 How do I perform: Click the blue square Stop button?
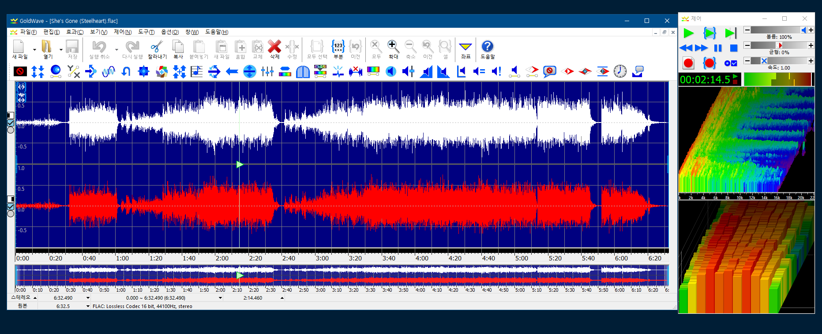pyautogui.click(x=734, y=48)
